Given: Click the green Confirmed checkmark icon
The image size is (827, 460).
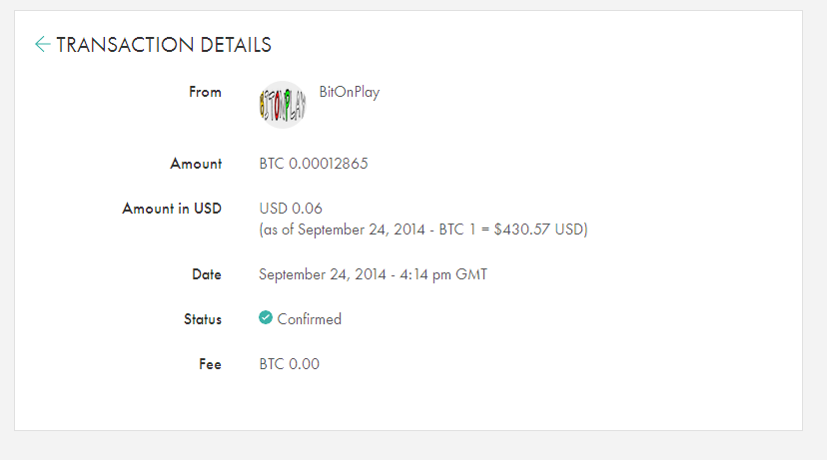Looking at the screenshot, I should coord(266,318).
